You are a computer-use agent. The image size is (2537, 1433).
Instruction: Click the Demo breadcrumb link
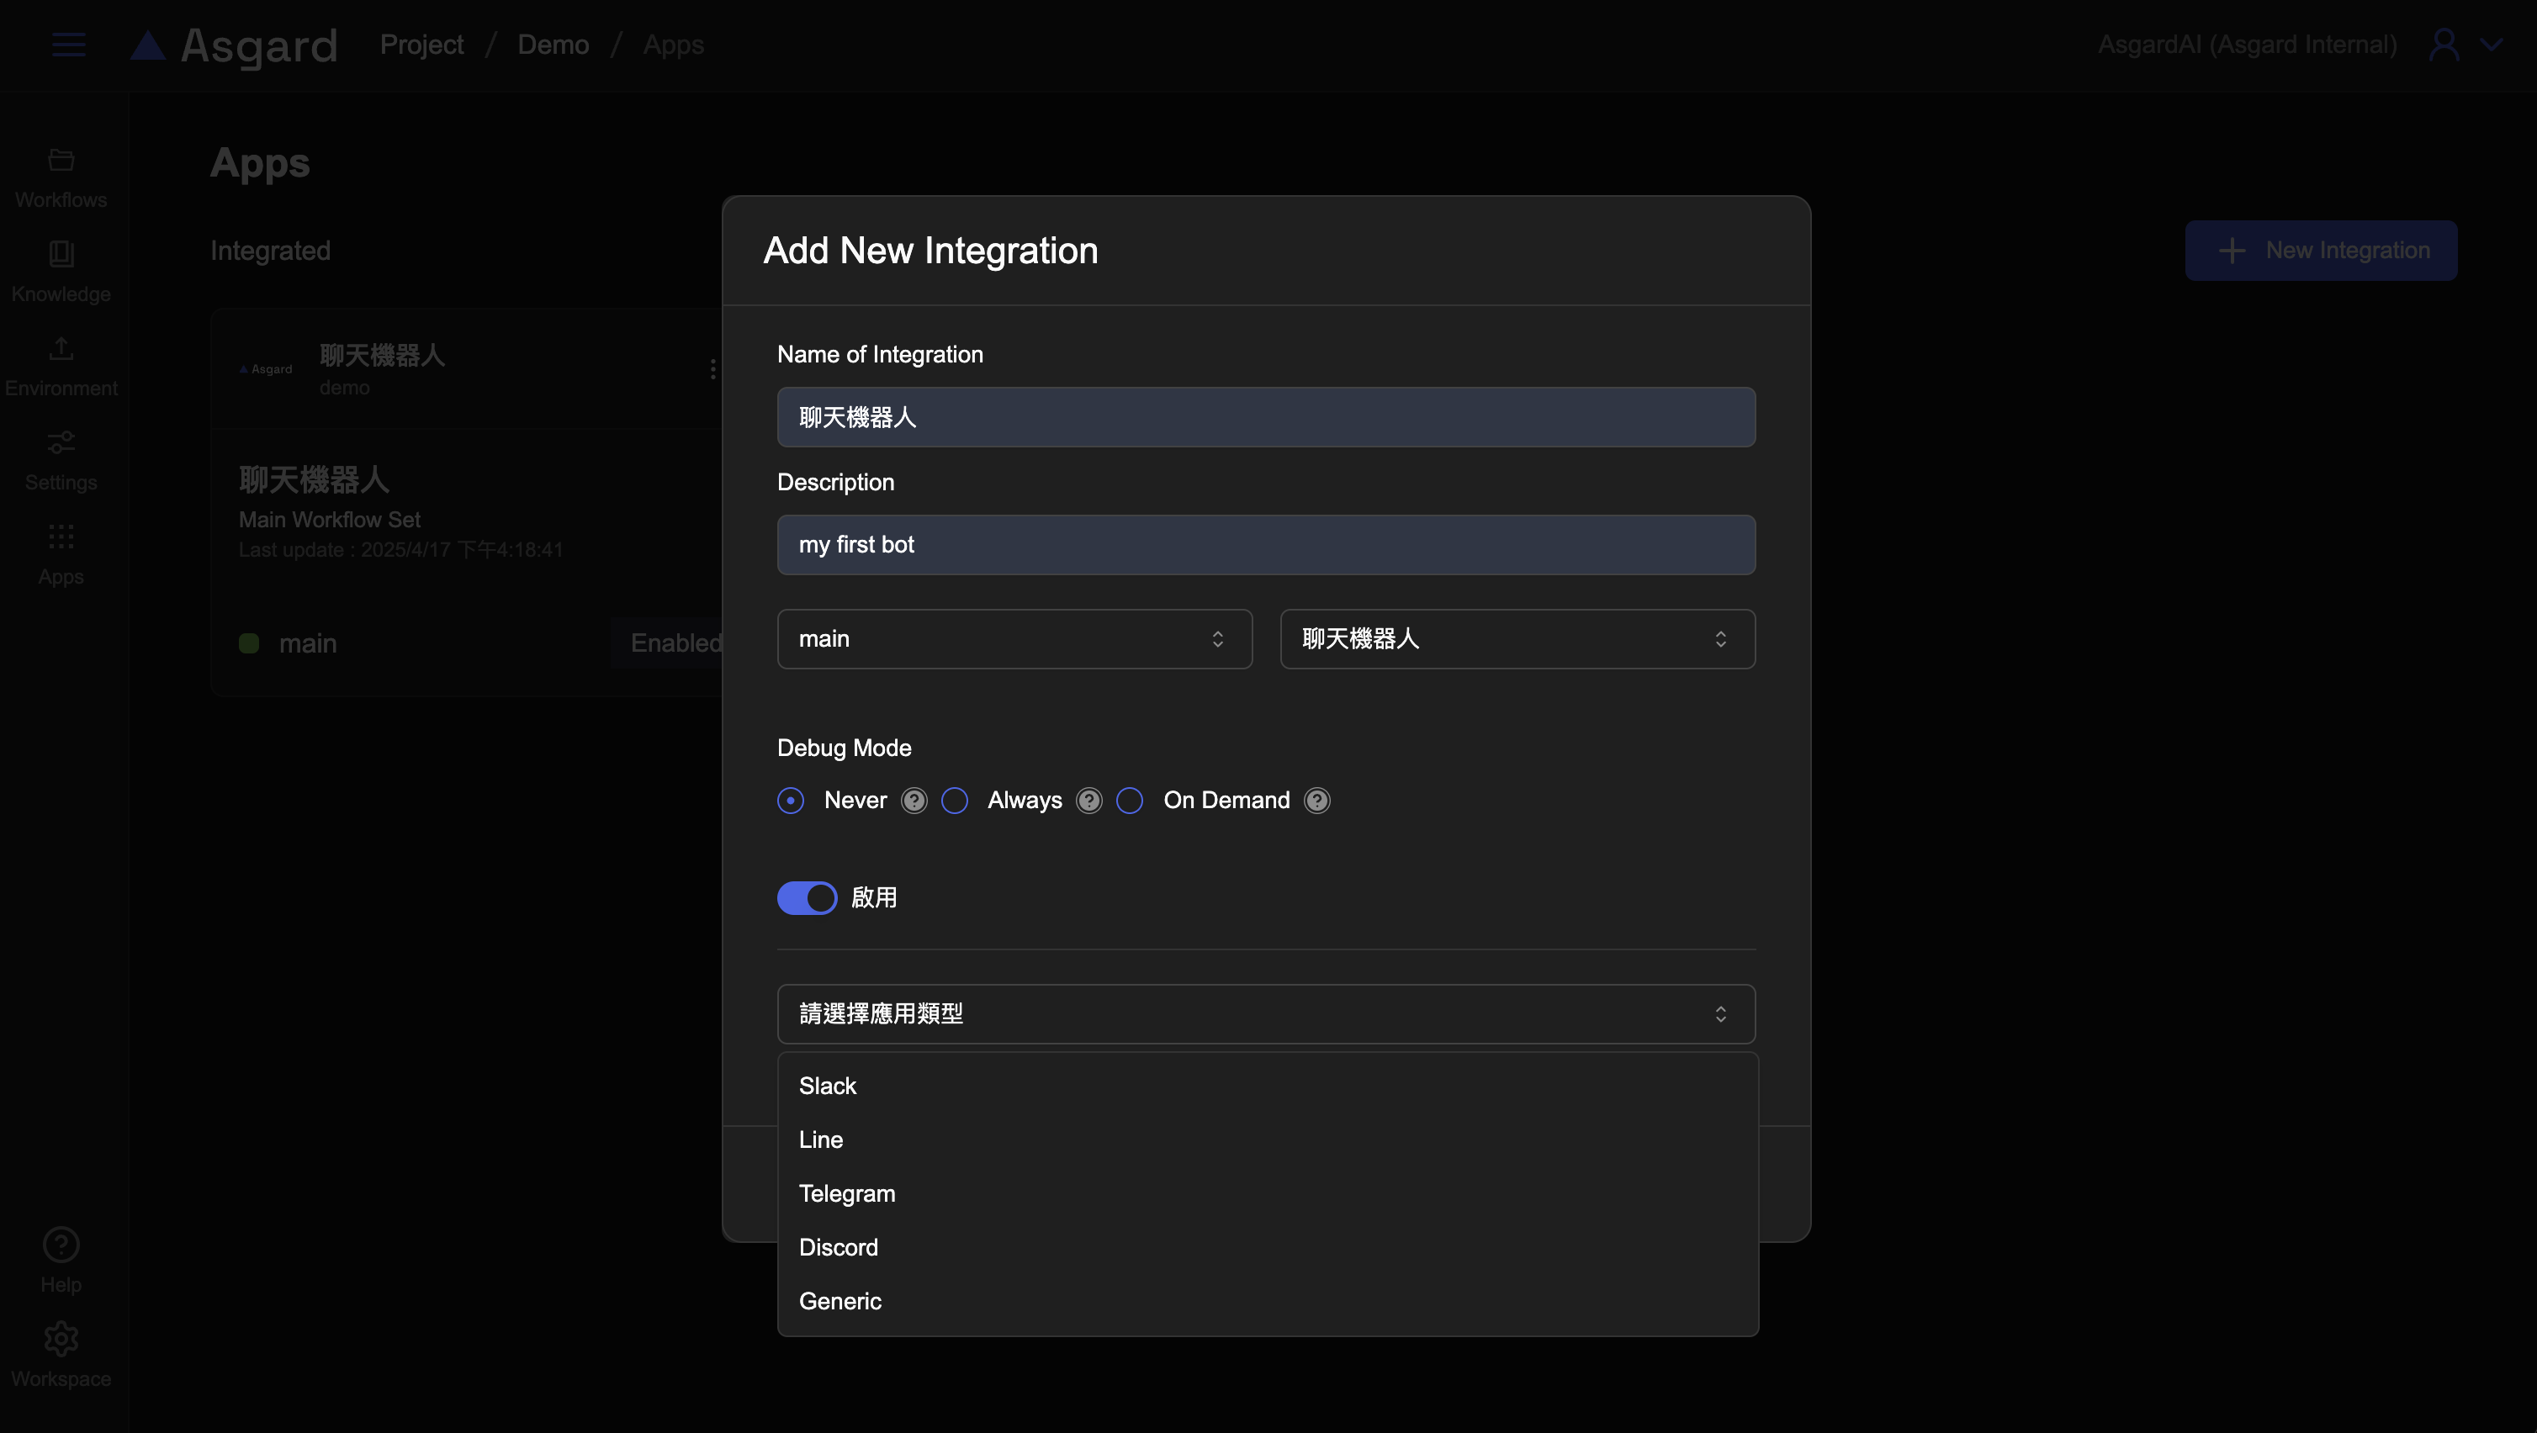553,45
